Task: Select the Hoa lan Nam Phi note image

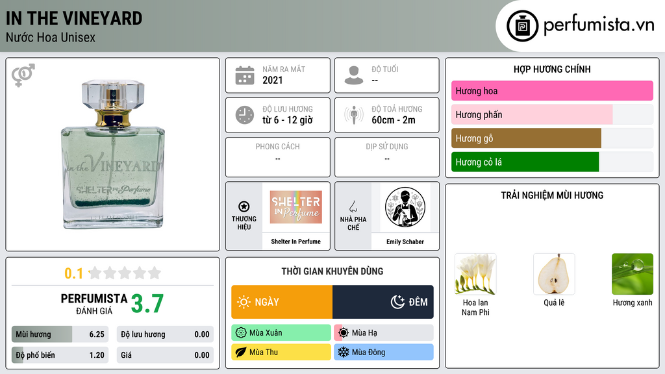Action: [475, 274]
